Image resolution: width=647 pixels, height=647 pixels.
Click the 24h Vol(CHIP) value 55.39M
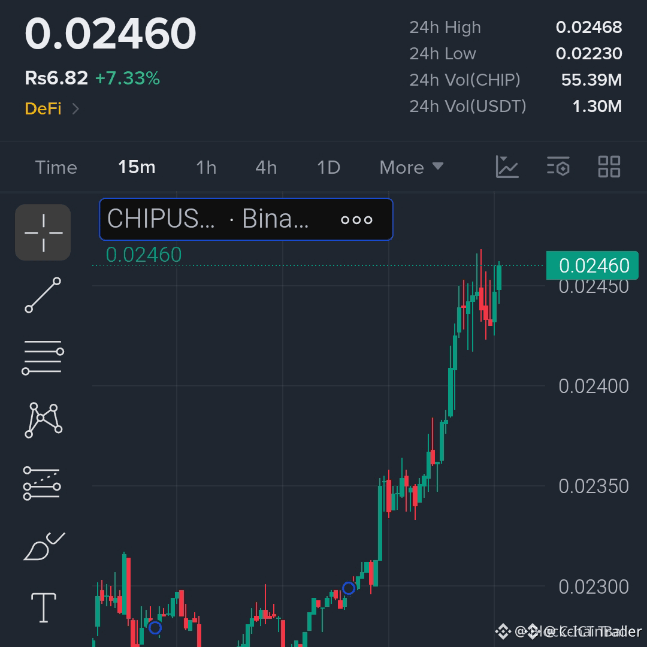pos(591,80)
